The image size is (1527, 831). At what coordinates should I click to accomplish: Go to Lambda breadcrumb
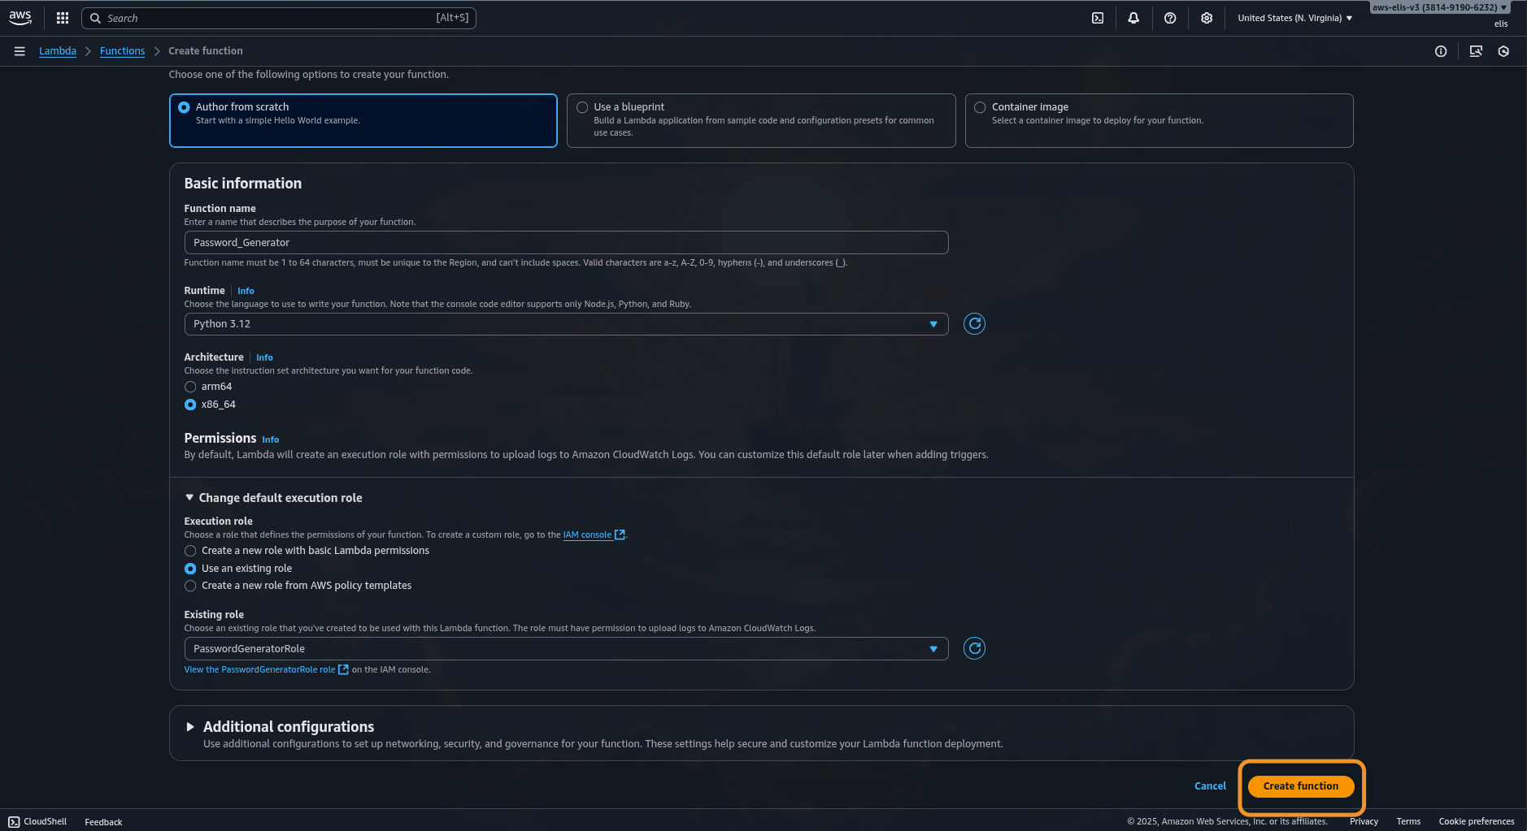[58, 51]
